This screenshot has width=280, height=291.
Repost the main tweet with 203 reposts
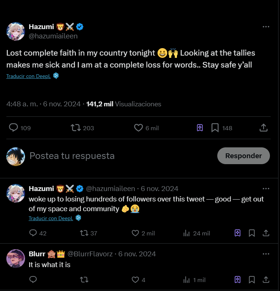[76, 128]
